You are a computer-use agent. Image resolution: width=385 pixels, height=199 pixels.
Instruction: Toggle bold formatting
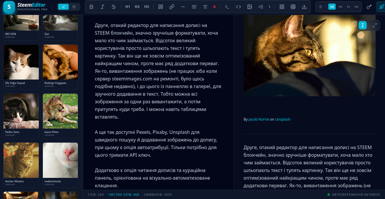pos(91,7)
